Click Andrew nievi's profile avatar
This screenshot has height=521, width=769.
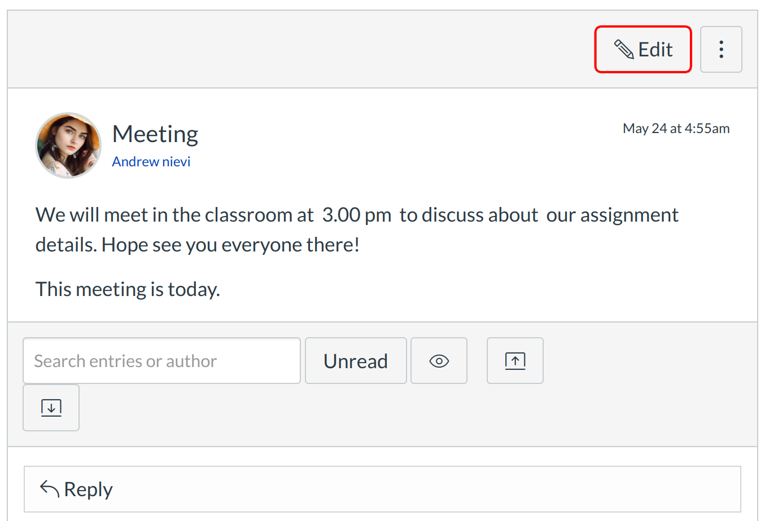(x=68, y=145)
